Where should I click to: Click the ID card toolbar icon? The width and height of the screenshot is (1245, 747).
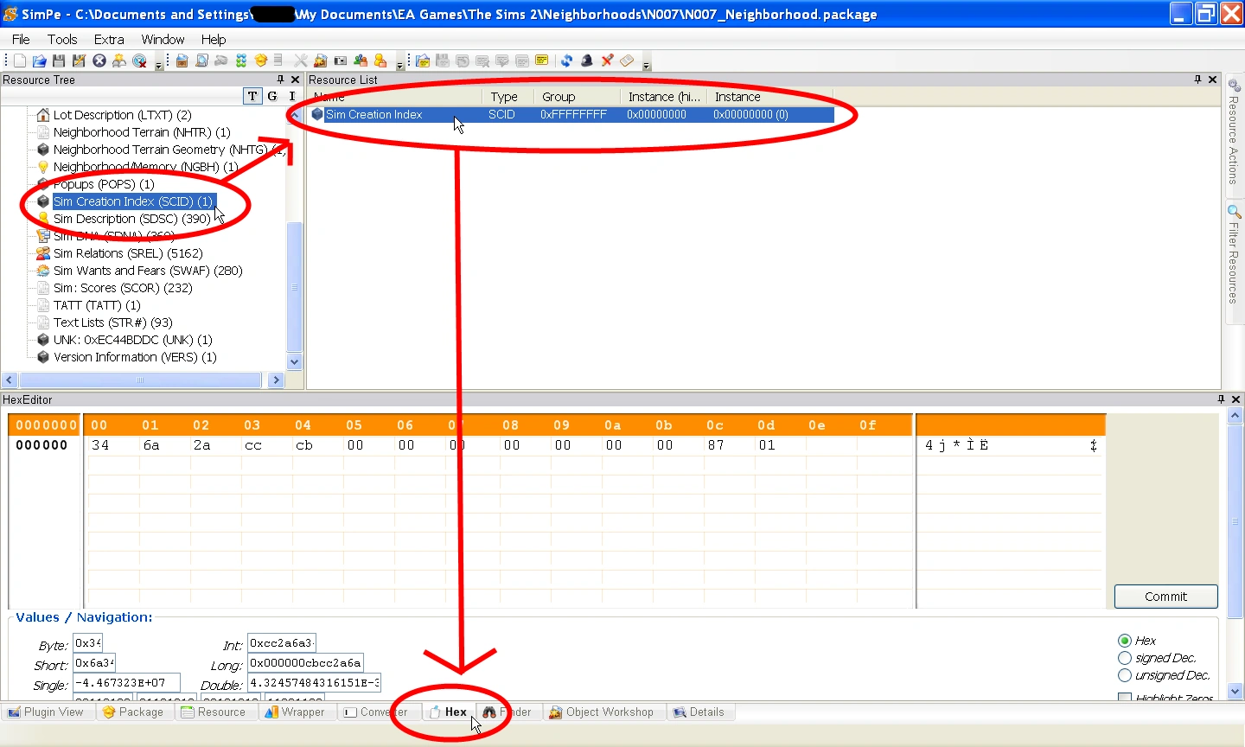tap(341, 61)
